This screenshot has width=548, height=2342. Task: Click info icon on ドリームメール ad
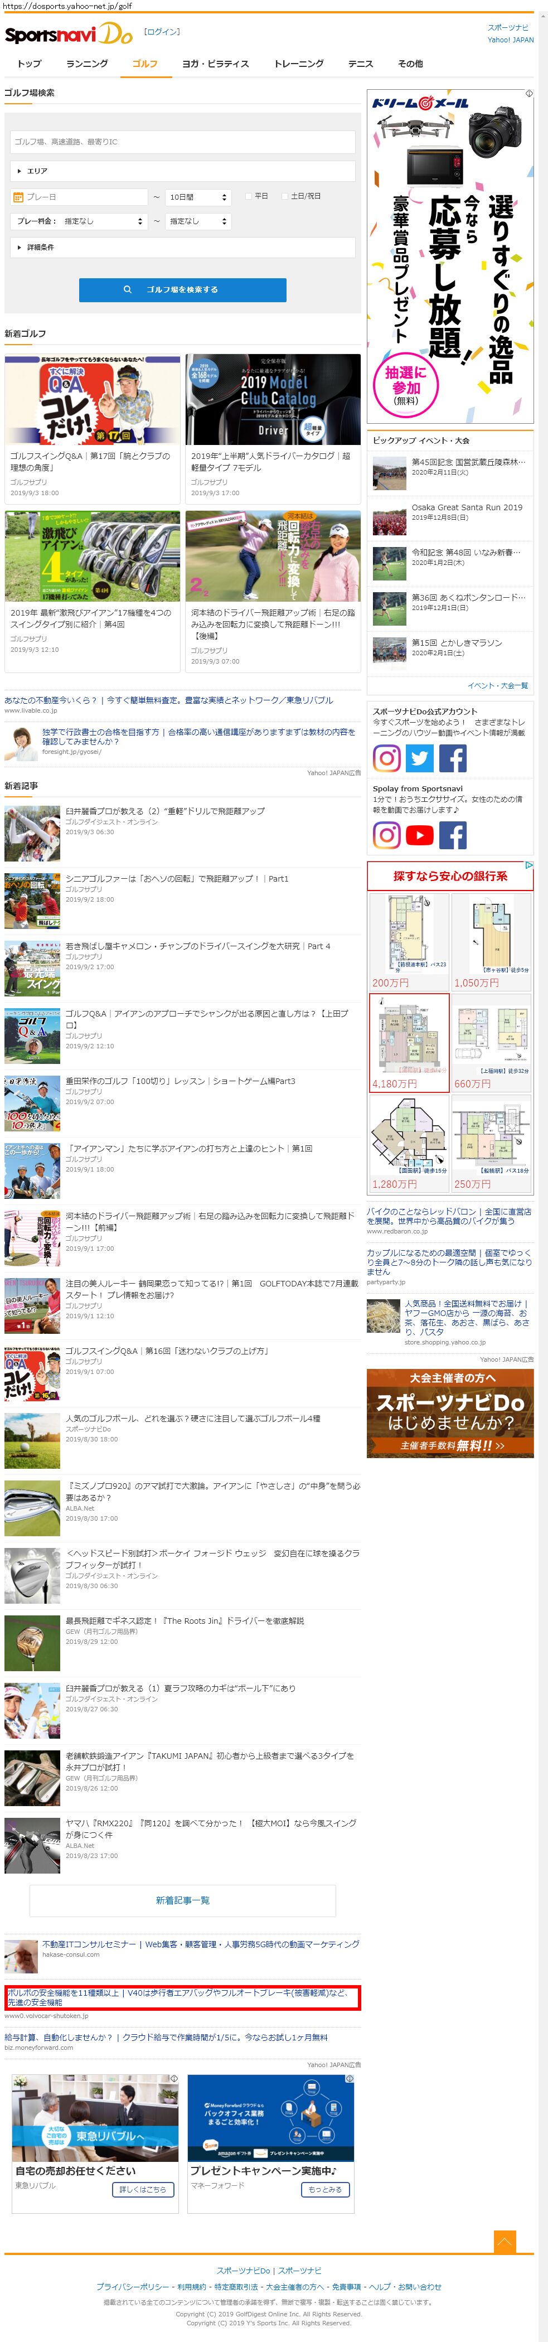[529, 94]
